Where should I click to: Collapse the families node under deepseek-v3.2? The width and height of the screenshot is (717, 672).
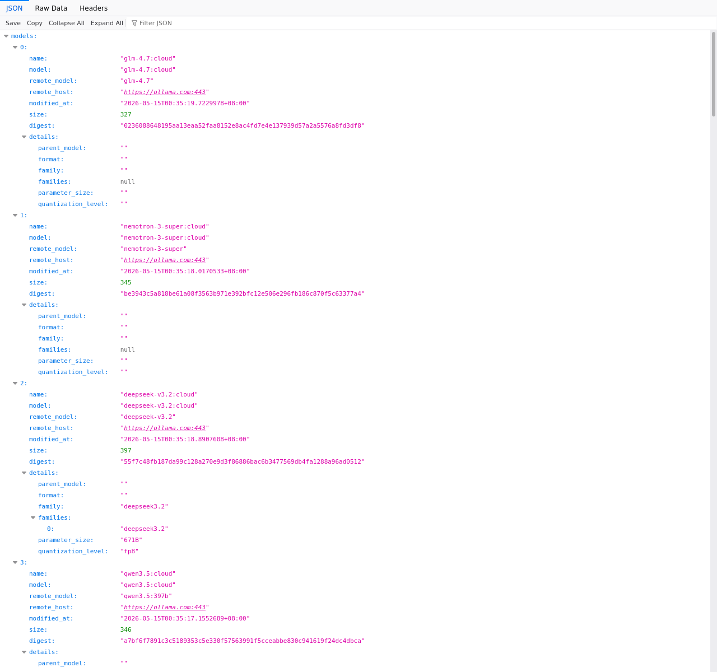click(33, 517)
